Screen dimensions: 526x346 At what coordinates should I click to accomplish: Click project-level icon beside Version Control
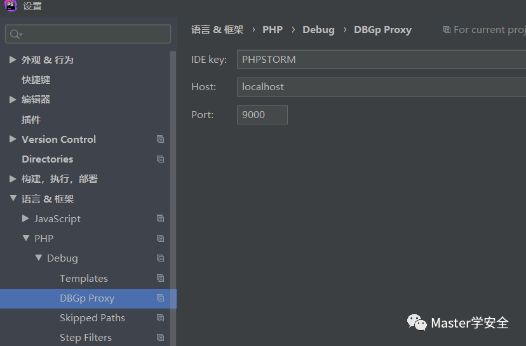(x=160, y=139)
